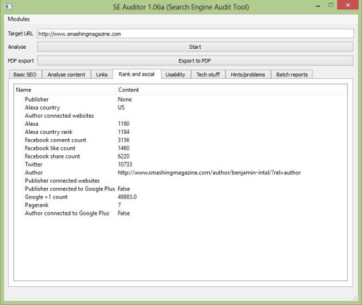Select Google +1 count row

(x=180, y=197)
